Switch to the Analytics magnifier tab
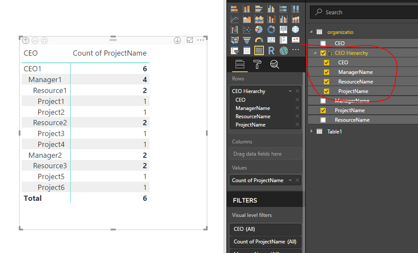 (x=275, y=64)
